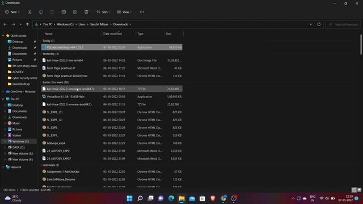Select kali-linux-2022.3-live-amd64 file

pyautogui.click(x=112, y=61)
